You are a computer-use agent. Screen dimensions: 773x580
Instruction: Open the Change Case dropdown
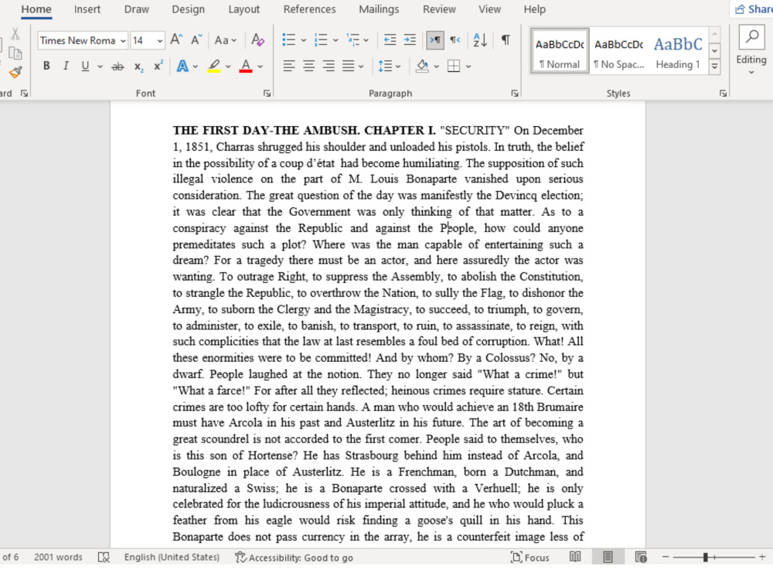(226, 40)
